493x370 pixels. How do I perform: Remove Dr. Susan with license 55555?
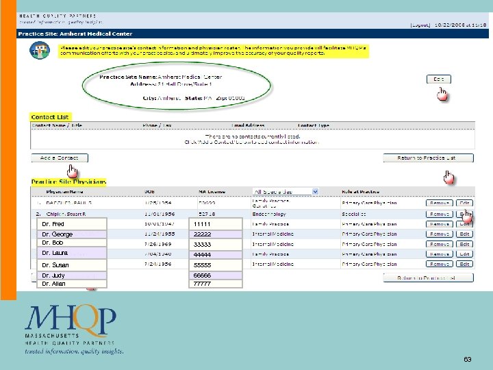[439, 264]
